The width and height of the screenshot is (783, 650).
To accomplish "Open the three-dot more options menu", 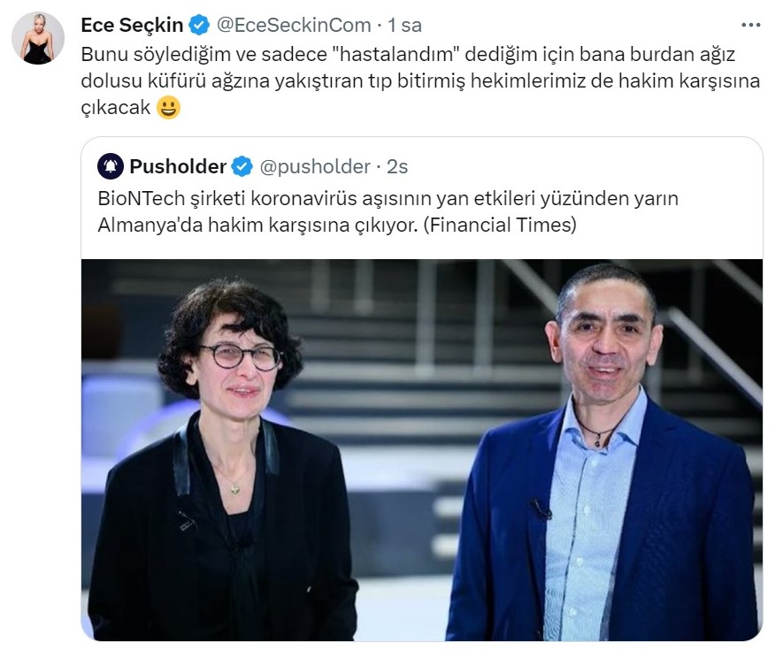I will tap(750, 25).
